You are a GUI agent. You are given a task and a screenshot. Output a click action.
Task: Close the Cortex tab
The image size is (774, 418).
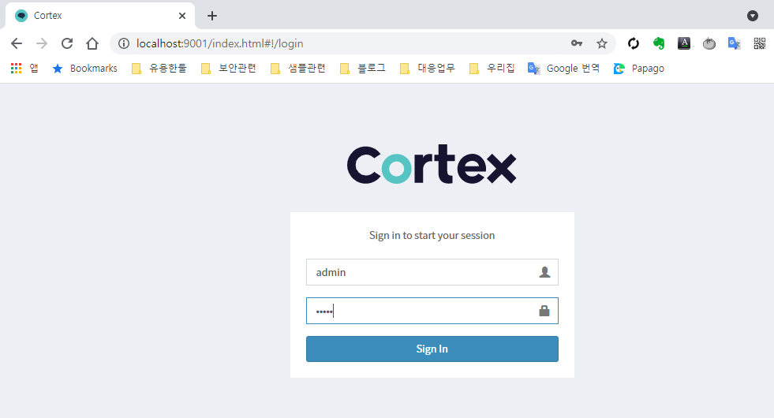click(x=182, y=16)
